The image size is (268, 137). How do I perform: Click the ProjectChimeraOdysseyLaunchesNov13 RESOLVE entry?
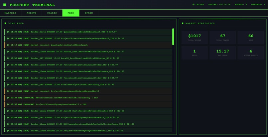pyautogui.click(x=88, y=104)
